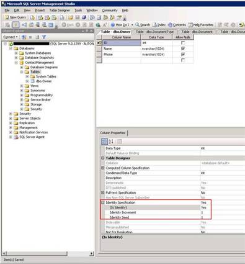Select the Tables folder in the tree
The image size is (245, 264).
tap(35, 72)
